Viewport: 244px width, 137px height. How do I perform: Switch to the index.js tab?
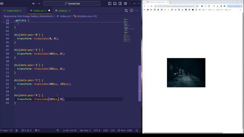pos(63,11)
